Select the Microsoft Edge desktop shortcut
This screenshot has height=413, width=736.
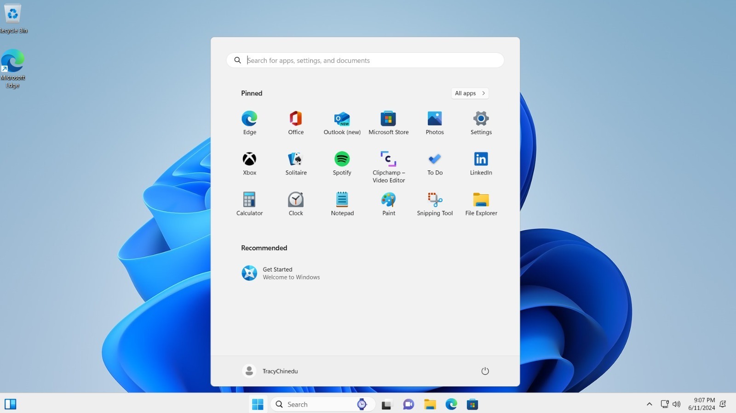(x=12, y=69)
